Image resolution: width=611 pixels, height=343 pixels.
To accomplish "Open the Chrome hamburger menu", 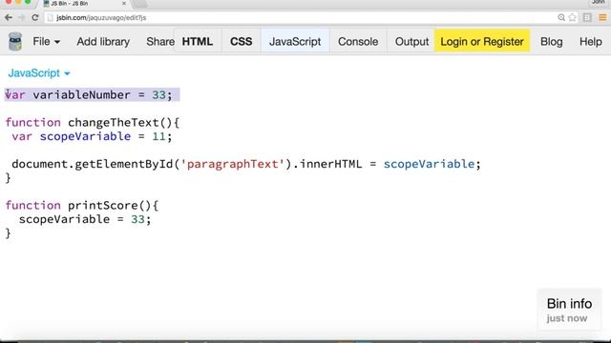I will [x=602, y=17].
